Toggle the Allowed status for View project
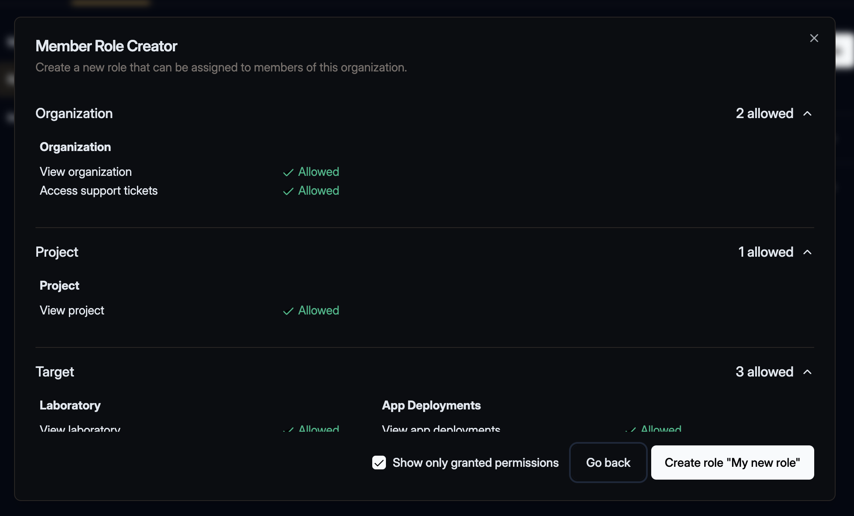 tap(317, 311)
